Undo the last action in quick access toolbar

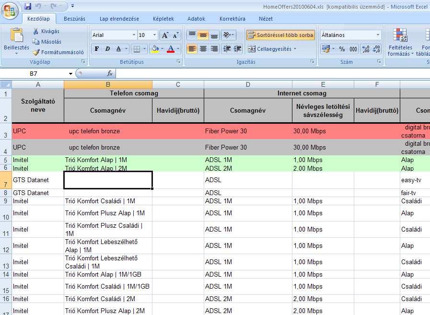tap(38, 6)
